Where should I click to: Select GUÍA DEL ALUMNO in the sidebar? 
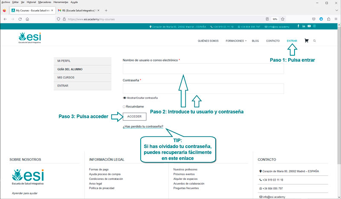(82, 69)
